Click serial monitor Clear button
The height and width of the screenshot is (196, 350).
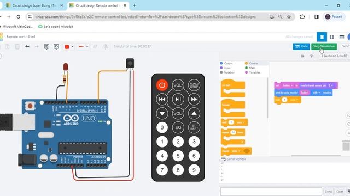tap(340, 191)
